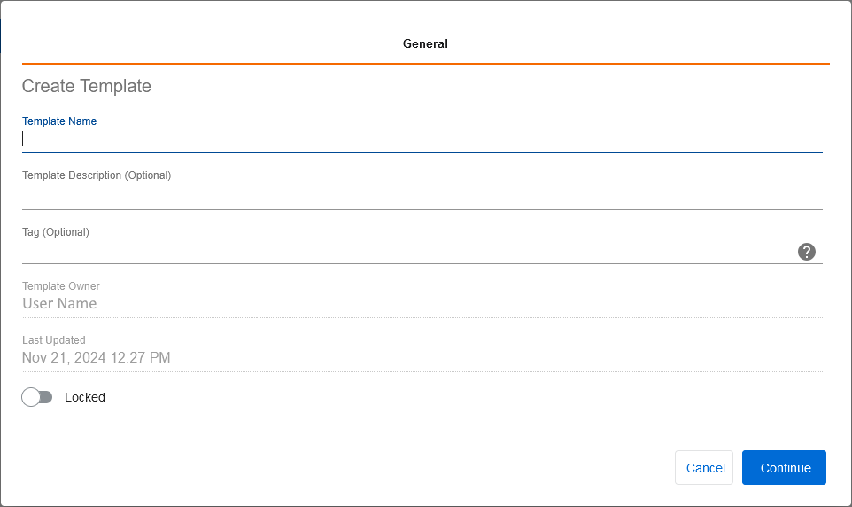Click the orange underline beneath General tab
Image resolution: width=852 pixels, height=507 pixels.
[425, 64]
